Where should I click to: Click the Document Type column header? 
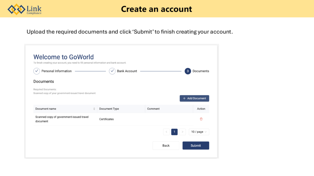109,109
